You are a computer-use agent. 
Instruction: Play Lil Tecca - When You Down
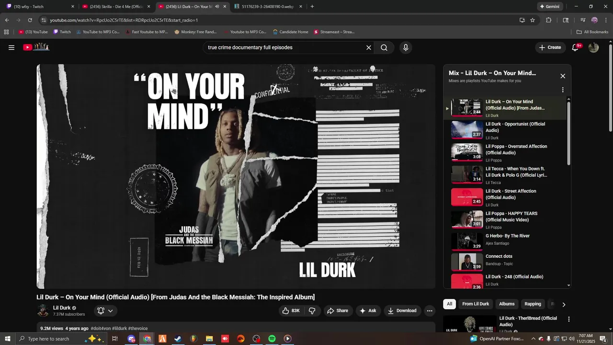click(x=506, y=175)
